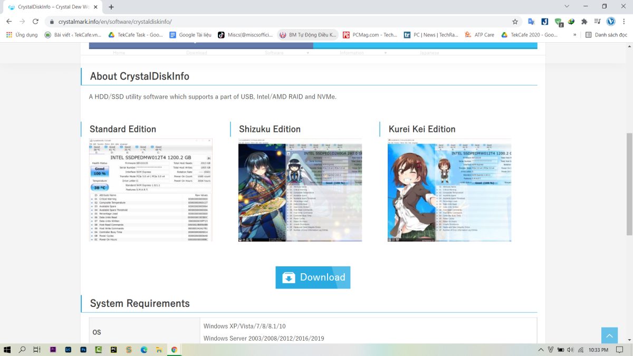The width and height of the screenshot is (633, 356).
Task: Launch Adobe Premiere Pro from taskbar
Action: 53,350
